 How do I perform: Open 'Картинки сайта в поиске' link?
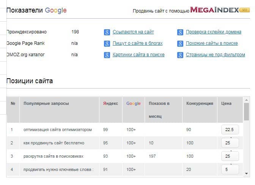tap(139, 55)
